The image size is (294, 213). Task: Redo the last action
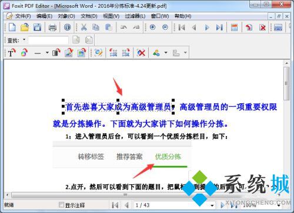coord(136,28)
